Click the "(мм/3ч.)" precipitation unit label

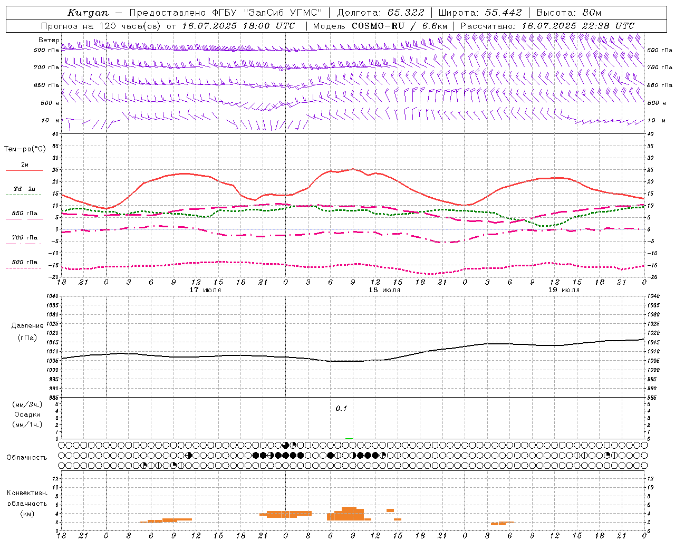tap(27, 404)
